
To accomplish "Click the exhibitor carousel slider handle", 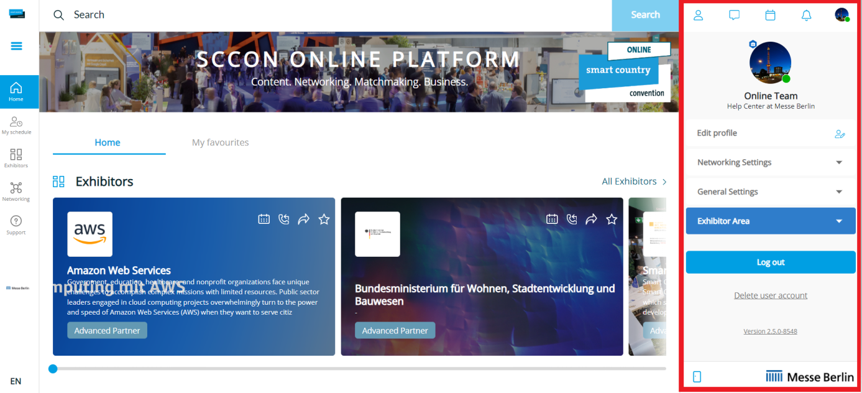I will click(x=53, y=369).
